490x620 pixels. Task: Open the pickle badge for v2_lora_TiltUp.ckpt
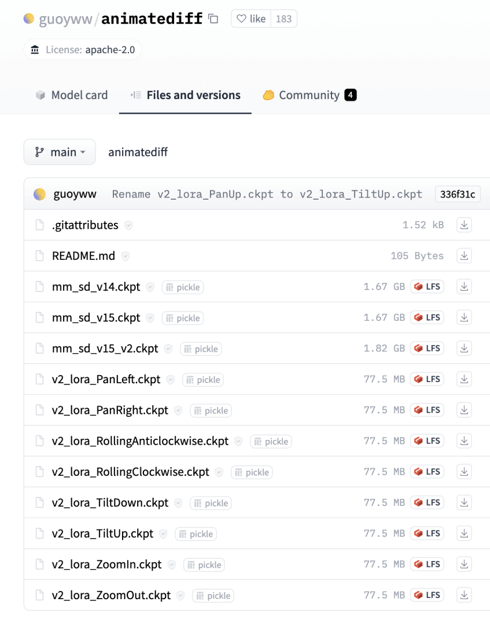pyautogui.click(x=196, y=534)
